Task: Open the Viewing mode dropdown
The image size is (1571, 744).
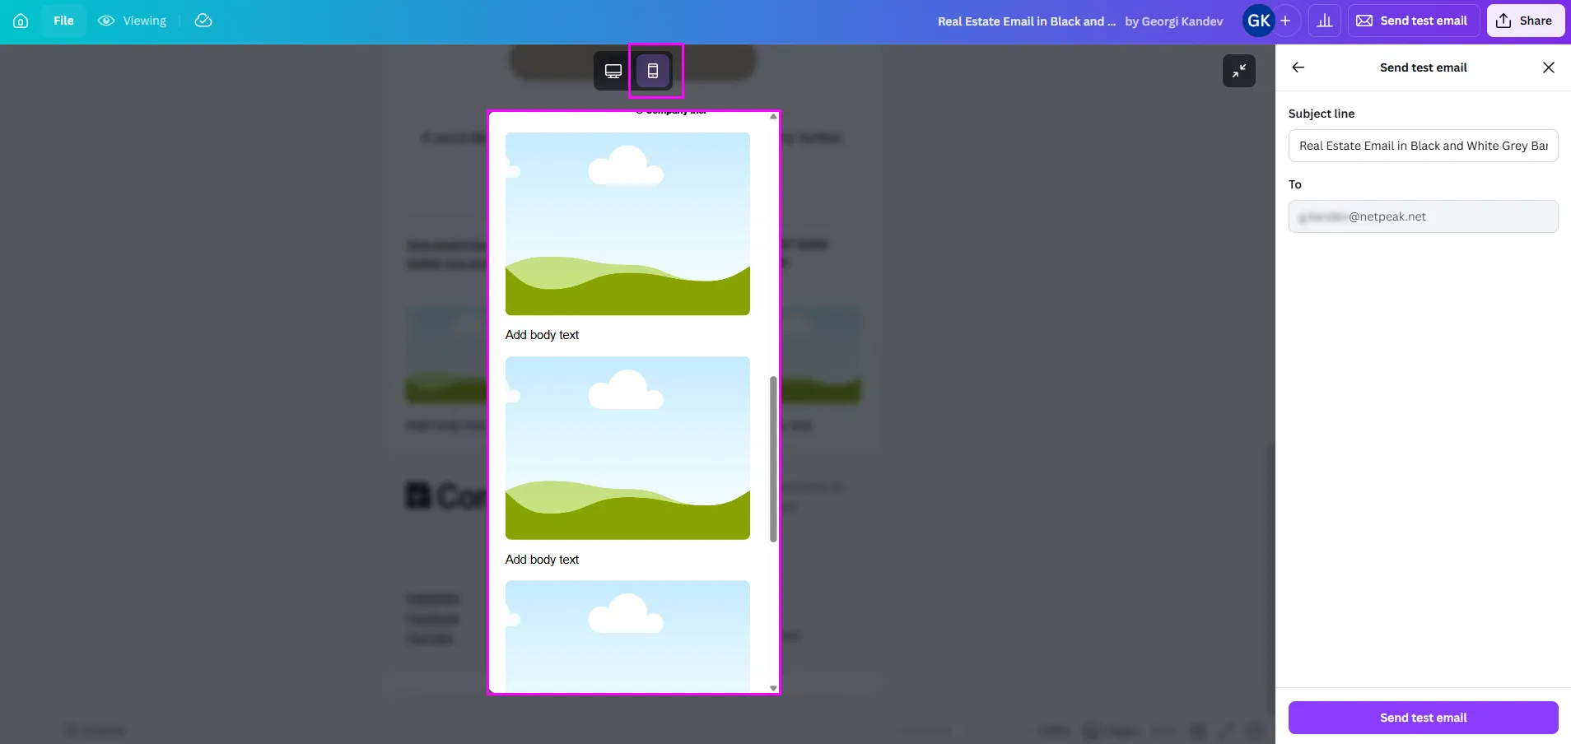Action: pos(133,21)
